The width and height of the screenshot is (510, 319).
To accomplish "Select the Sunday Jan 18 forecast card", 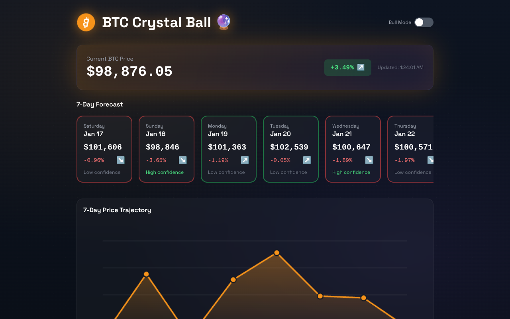I will [166, 149].
